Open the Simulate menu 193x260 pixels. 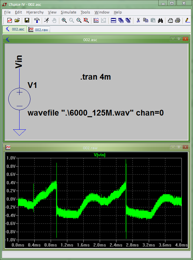tap(69, 12)
